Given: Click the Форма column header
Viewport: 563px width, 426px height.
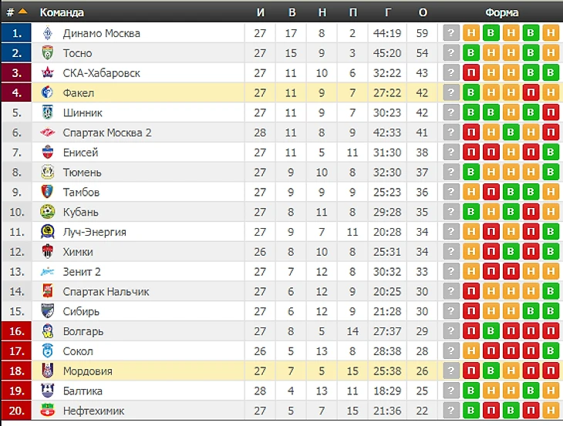Looking at the screenshot, I should [501, 12].
